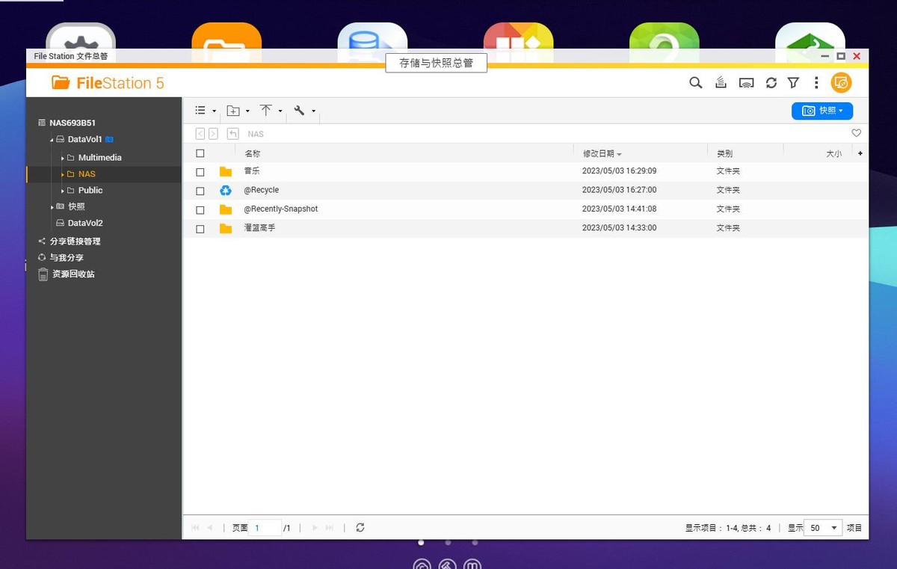Select Public folder in the sidebar
The width and height of the screenshot is (897, 569).
(x=90, y=190)
